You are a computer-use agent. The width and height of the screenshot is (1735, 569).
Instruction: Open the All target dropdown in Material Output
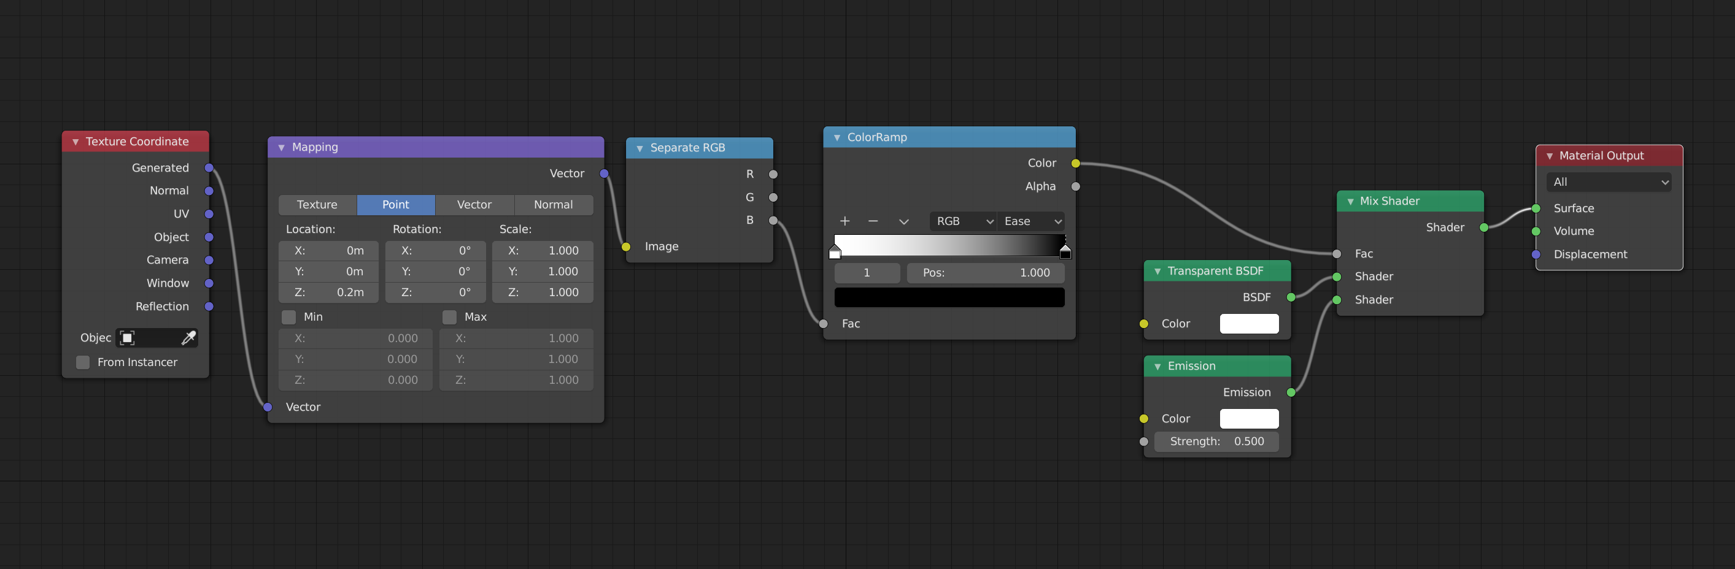click(x=1609, y=182)
